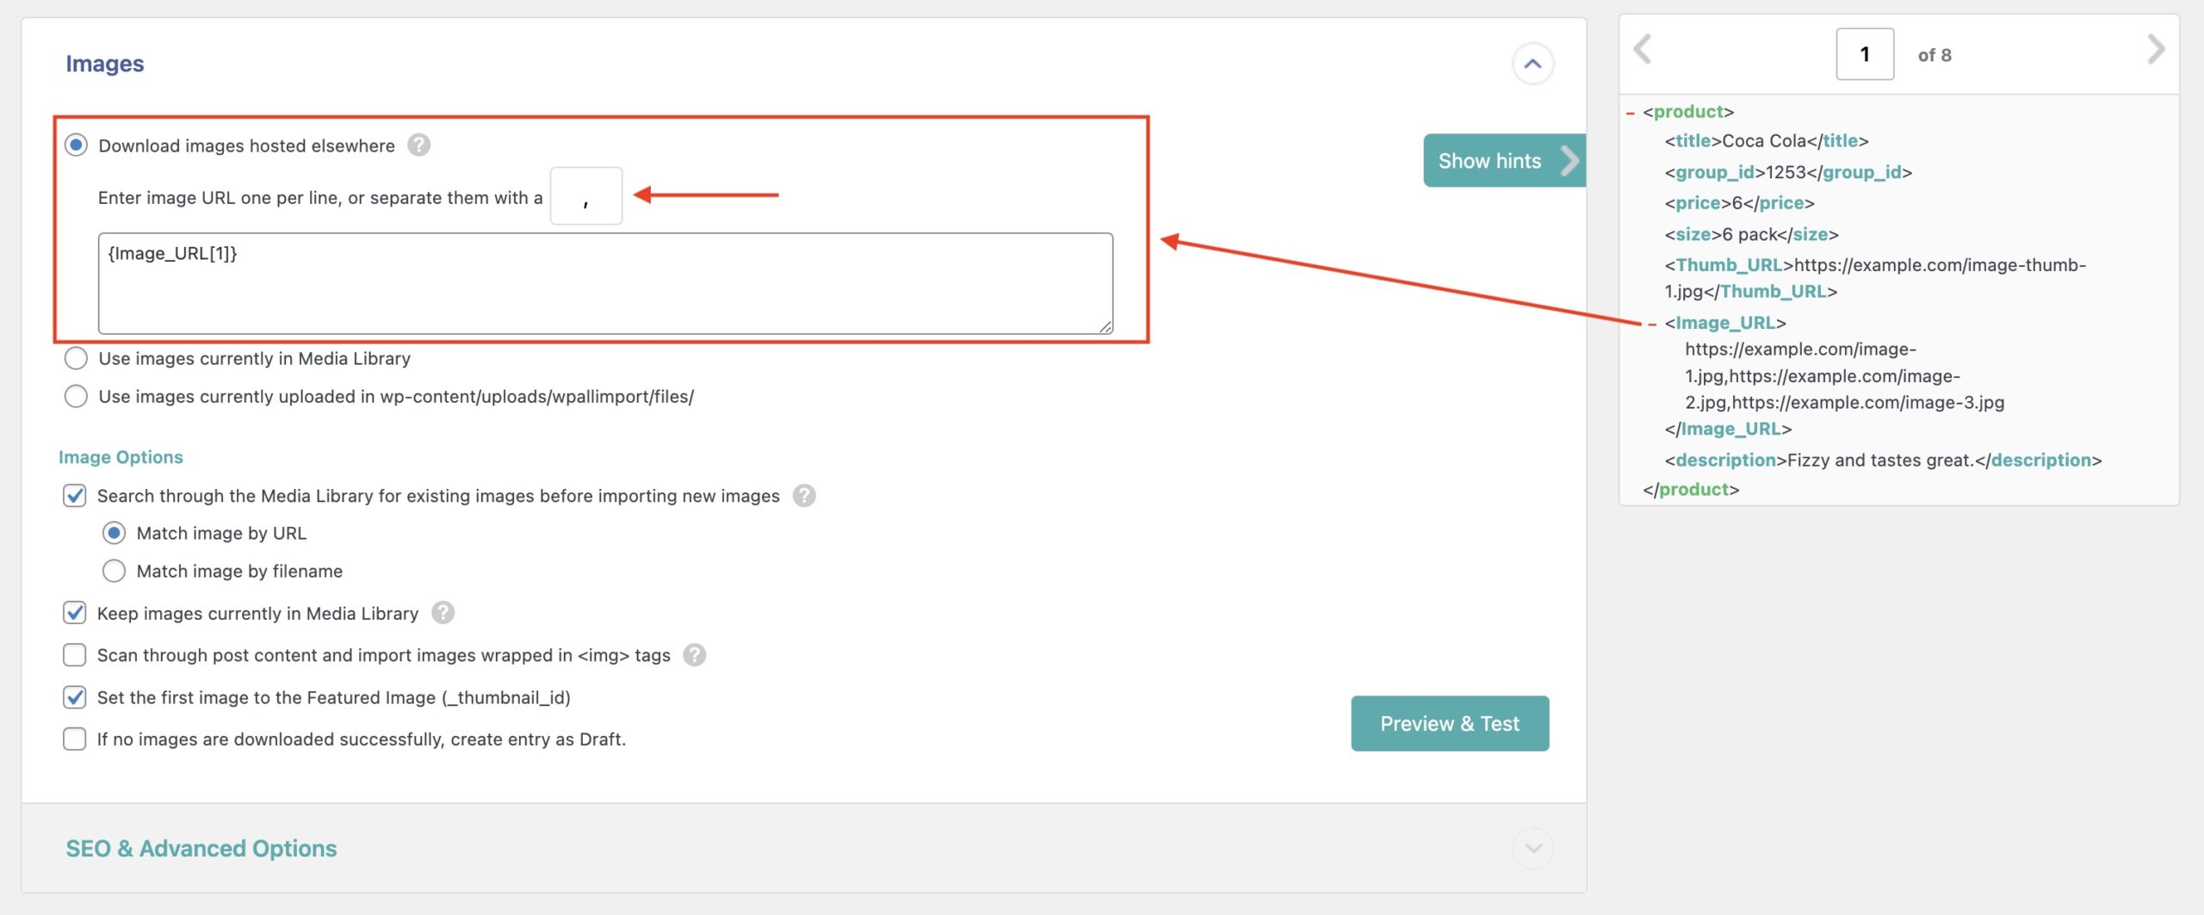Click help icon beside Keep images in Media Library

[x=443, y=613]
